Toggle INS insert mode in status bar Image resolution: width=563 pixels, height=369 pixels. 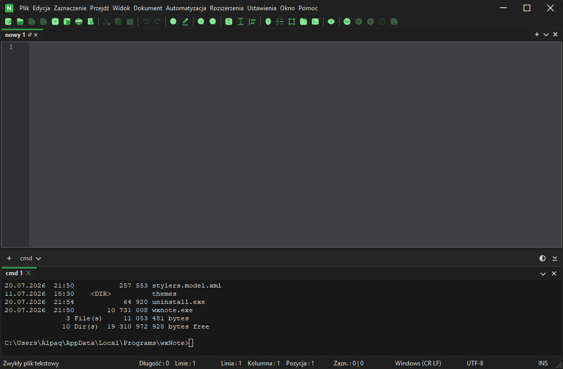coord(543,363)
